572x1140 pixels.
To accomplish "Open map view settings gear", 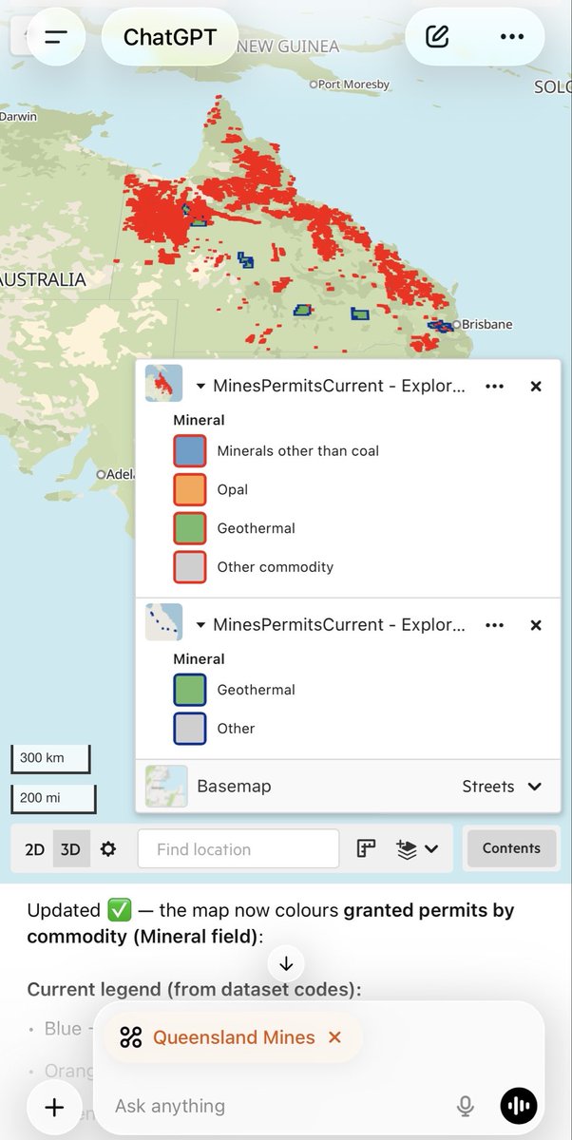I will point(108,849).
